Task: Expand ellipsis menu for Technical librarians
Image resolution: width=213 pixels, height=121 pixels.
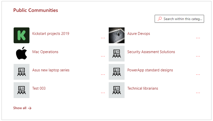Action: click(198, 93)
